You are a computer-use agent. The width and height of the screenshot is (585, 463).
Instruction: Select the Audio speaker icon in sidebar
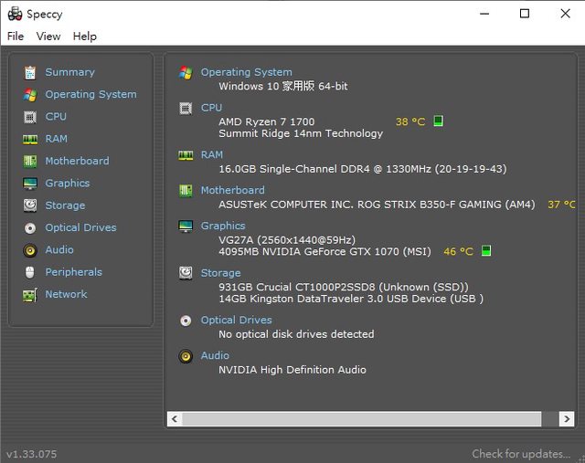click(x=30, y=250)
